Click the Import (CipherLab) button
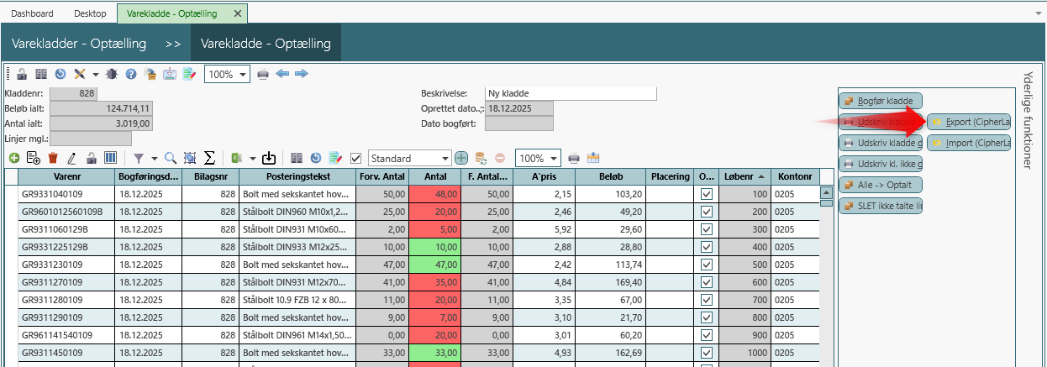 point(969,143)
